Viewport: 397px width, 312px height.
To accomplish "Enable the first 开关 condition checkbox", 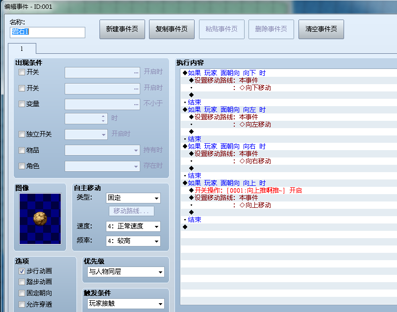I will click(x=22, y=72).
